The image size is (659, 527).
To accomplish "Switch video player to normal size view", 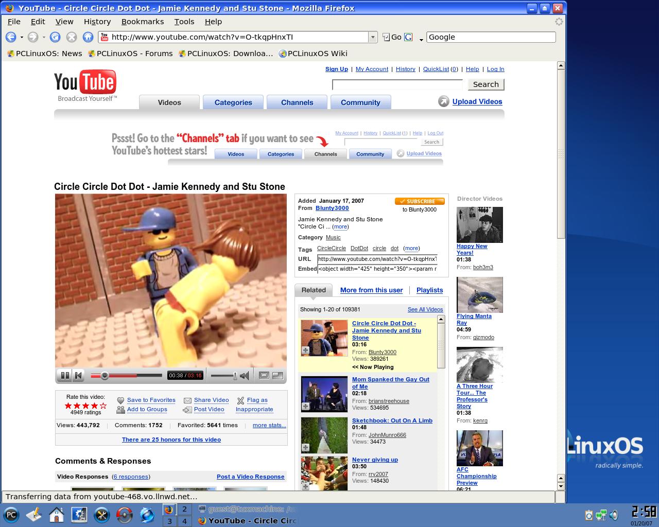I will [264, 376].
